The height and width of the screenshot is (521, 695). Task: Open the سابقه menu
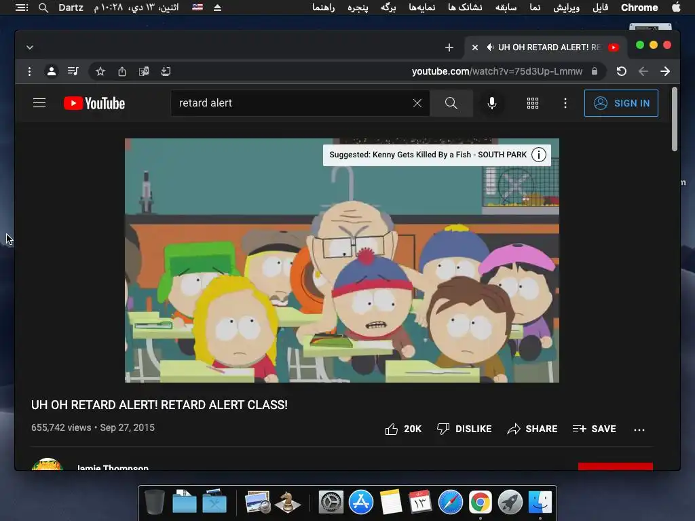tap(506, 7)
